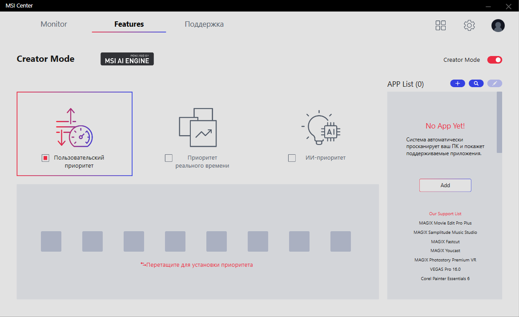519x317 pixels.
Task: Click MAGIX Movie Edit Pro Plus entry
Action: click(x=445, y=223)
